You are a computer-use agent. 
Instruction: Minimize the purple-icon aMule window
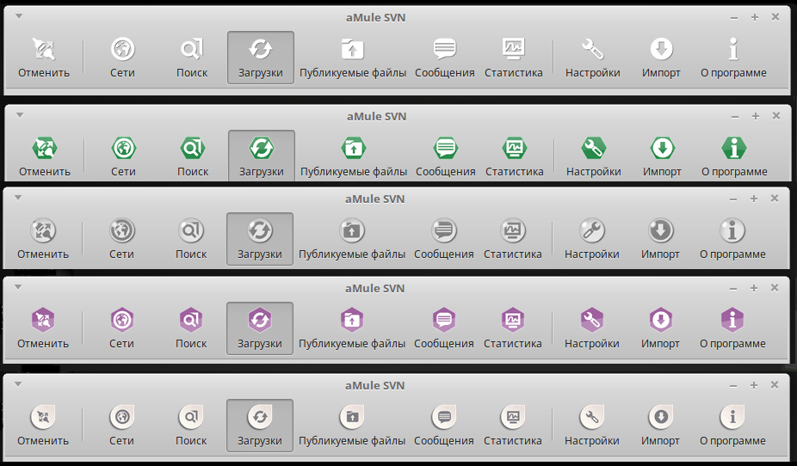(733, 289)
